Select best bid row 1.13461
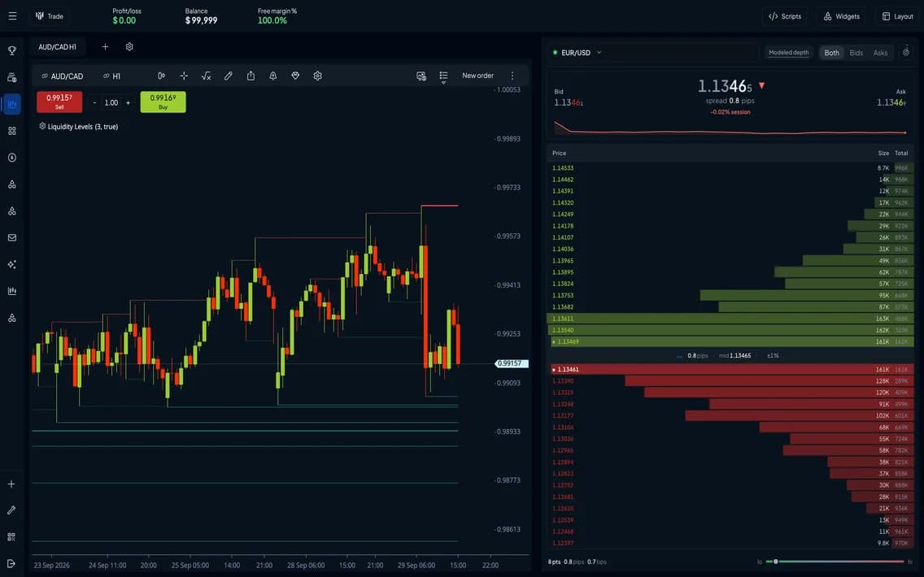 pyautogui.click(x=730, y=369)
